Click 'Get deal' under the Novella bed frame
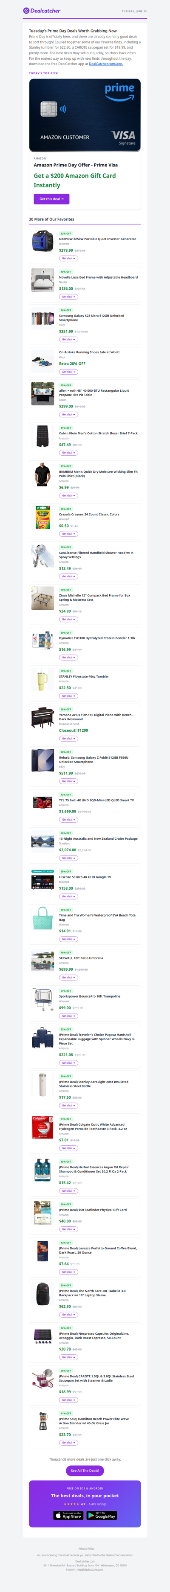Screen dimensions: 170x1592 (68, 297)
